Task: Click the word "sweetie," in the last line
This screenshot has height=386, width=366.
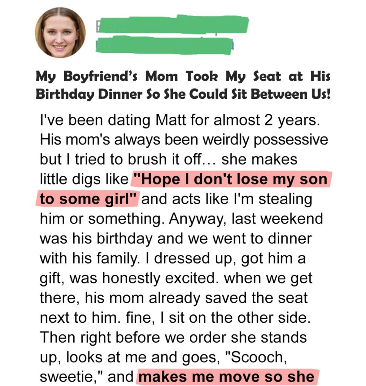Action: pyautogui.click(x=72, y=377)
